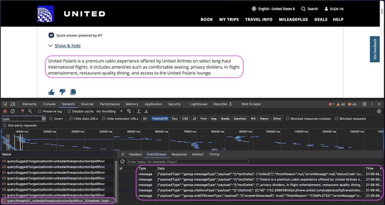Give the AI answer a thumbs up
The height and width of the screenshot is (205, 385).
click(x=51, y=92)
